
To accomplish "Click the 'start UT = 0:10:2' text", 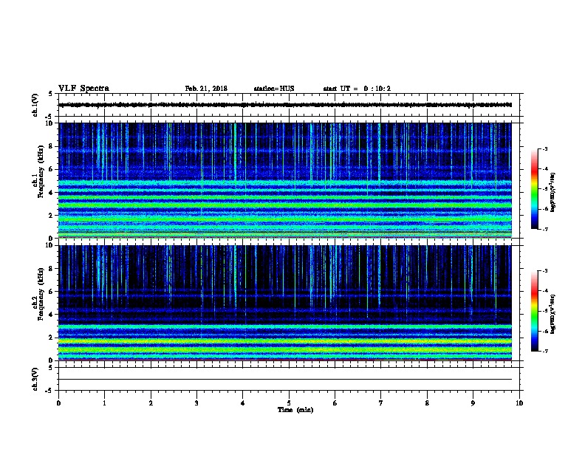I will [x=357, y=89].
